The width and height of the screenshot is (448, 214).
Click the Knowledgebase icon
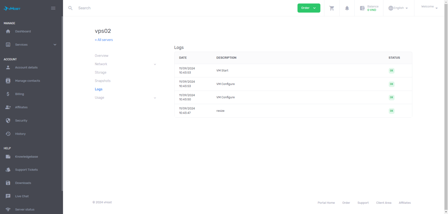click(x=8, y=157)
